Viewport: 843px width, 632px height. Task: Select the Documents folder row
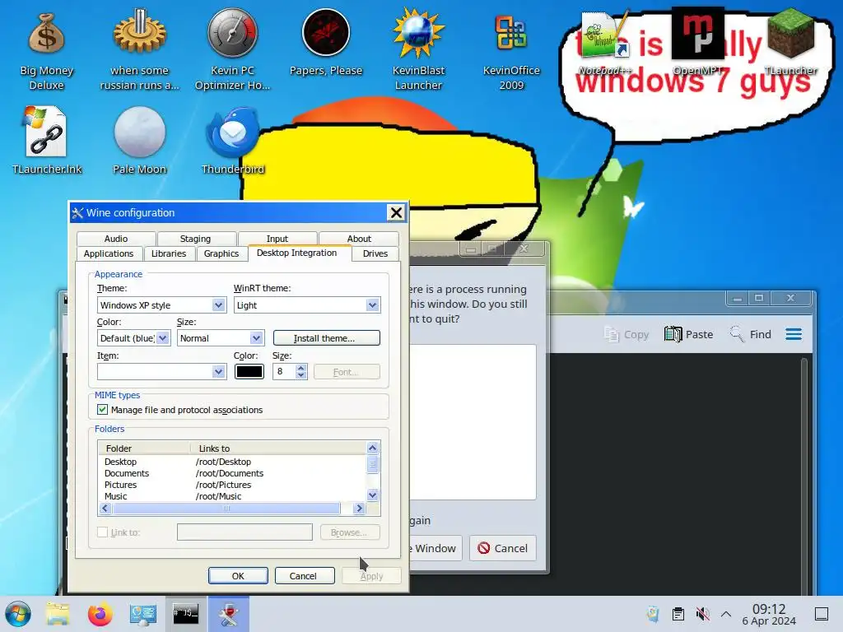[x=232, y=473]
